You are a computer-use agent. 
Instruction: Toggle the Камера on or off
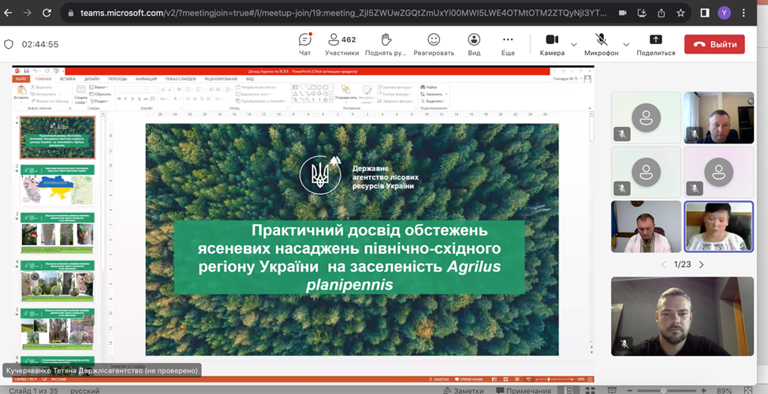click(x=552, y=44)
